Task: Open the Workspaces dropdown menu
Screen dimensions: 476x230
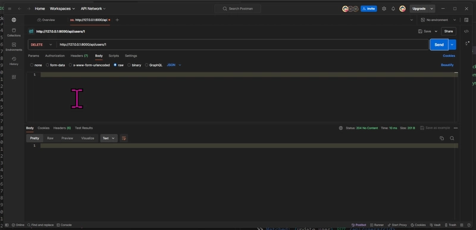Action: pos(62,9)
